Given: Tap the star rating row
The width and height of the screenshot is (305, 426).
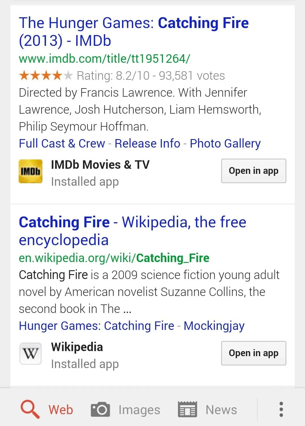Looking at the screenshot, I should tap(122, 75).
